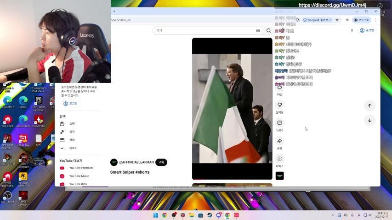Screen dimensions: 392x220
Task: Open Epic Games Launcher desktop icon
Action: click(x=38, y=103)
